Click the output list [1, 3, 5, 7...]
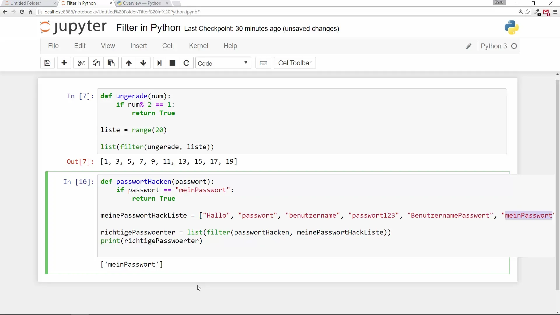 (169, 161)
